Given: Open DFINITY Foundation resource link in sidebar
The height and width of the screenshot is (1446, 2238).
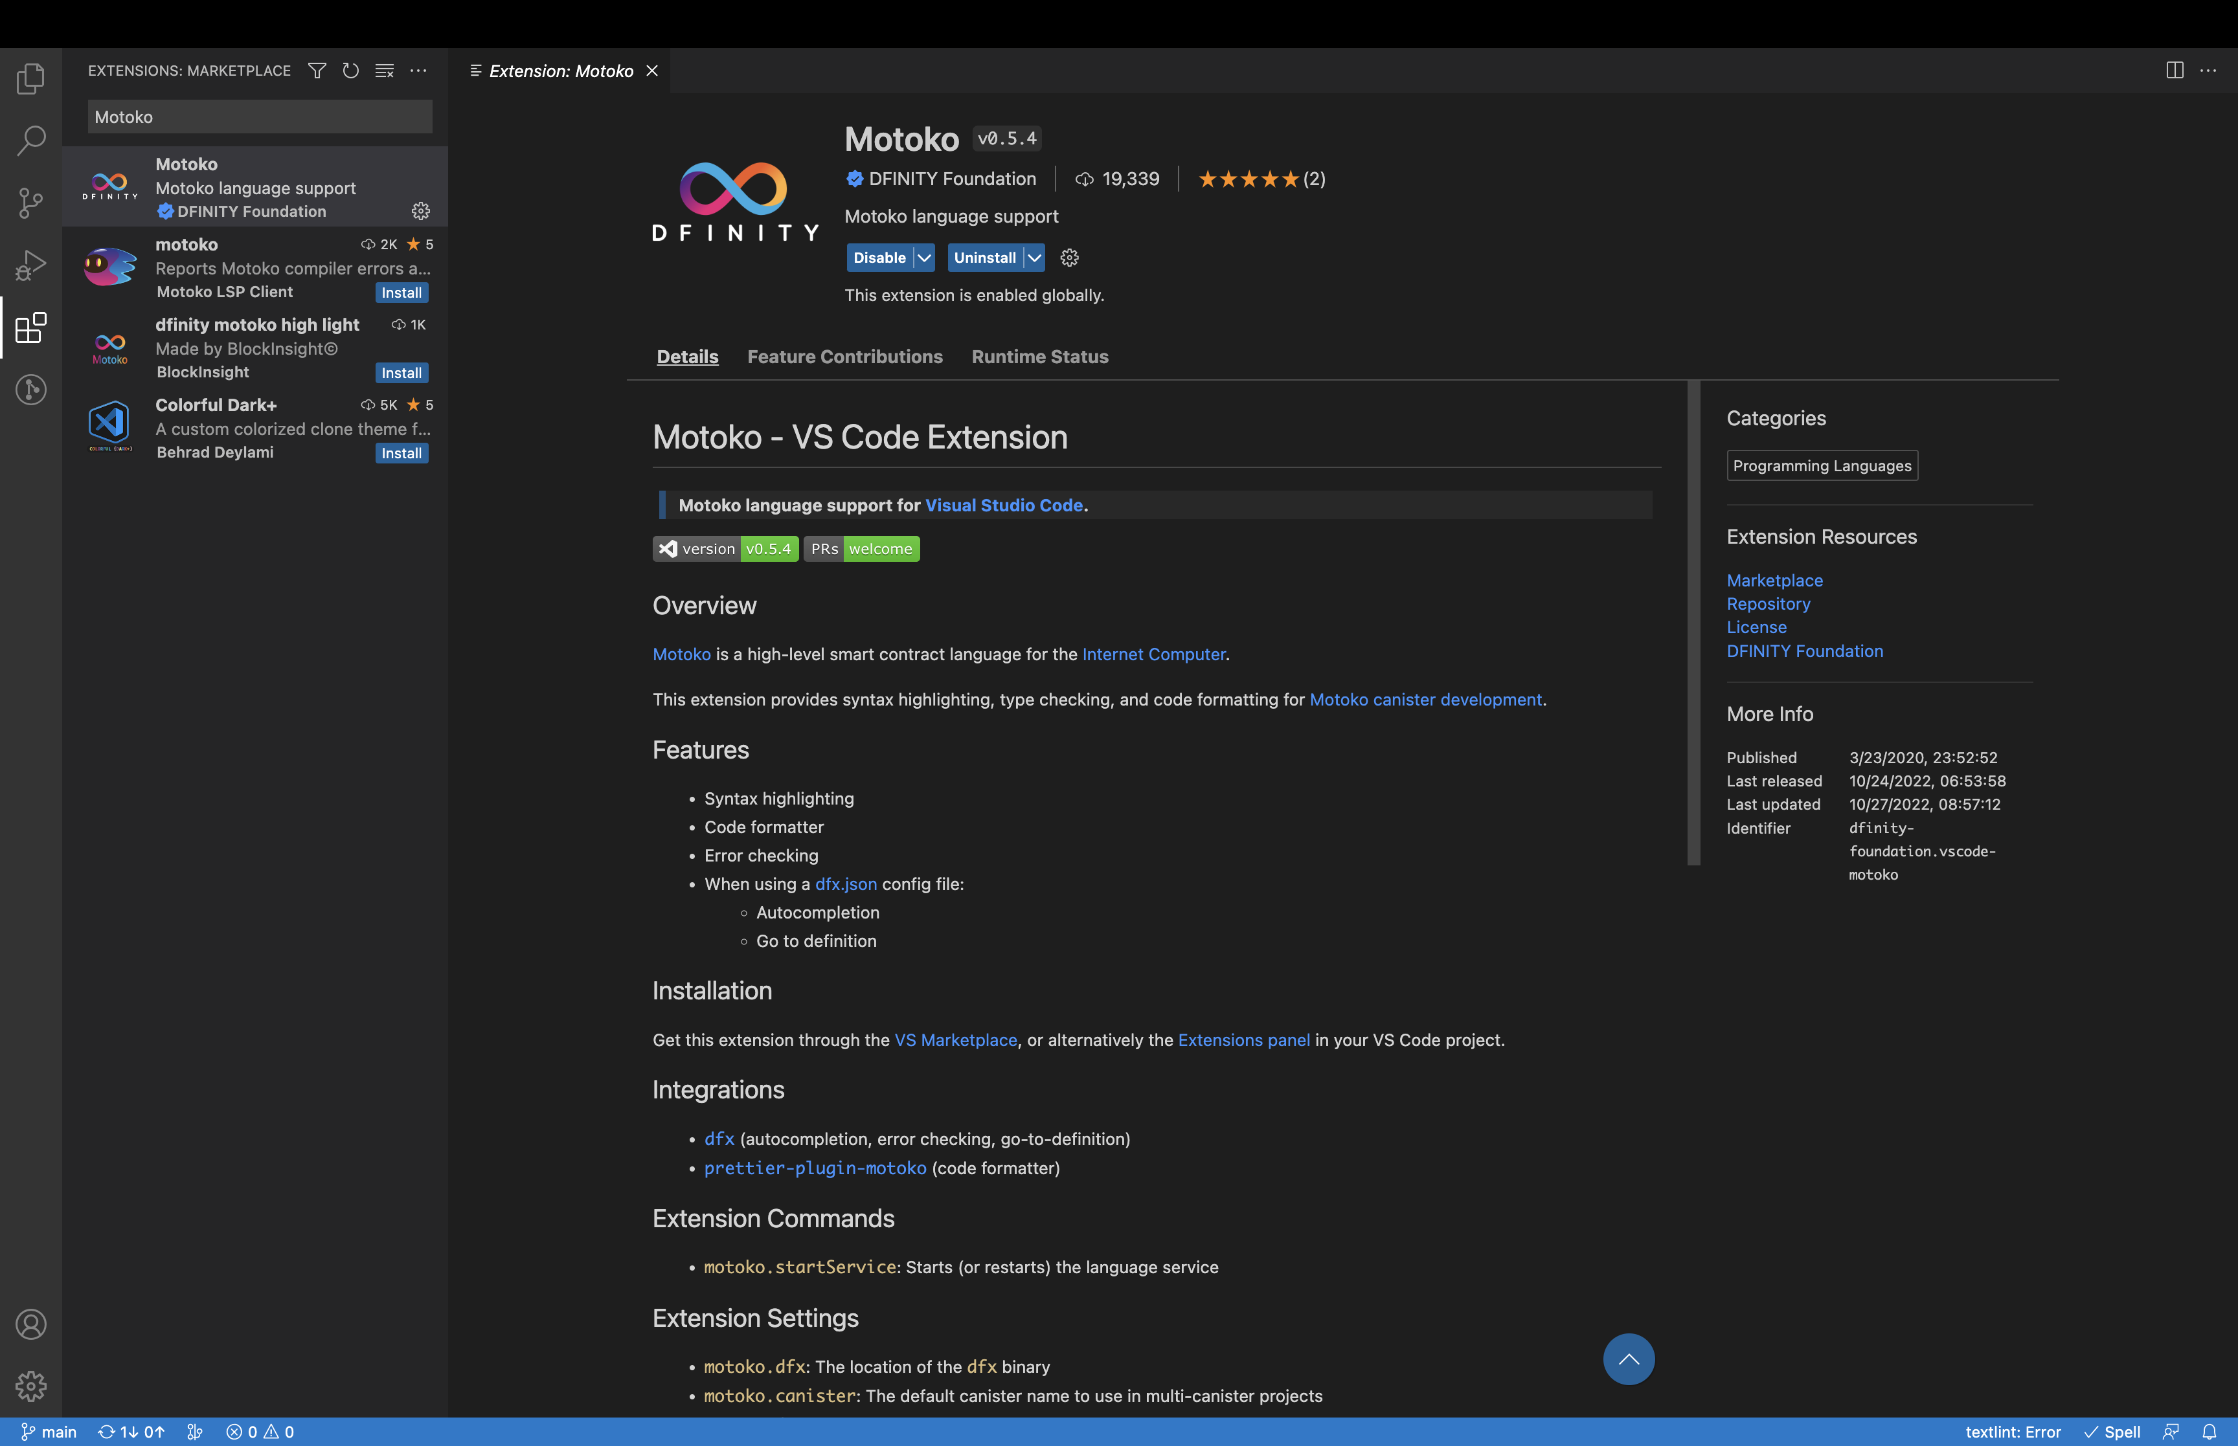Looking at the screenshot, I should point(1804,651).
